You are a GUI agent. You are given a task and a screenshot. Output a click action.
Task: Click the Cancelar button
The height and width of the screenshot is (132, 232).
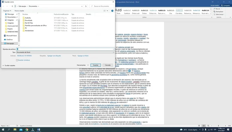point(108,65)
